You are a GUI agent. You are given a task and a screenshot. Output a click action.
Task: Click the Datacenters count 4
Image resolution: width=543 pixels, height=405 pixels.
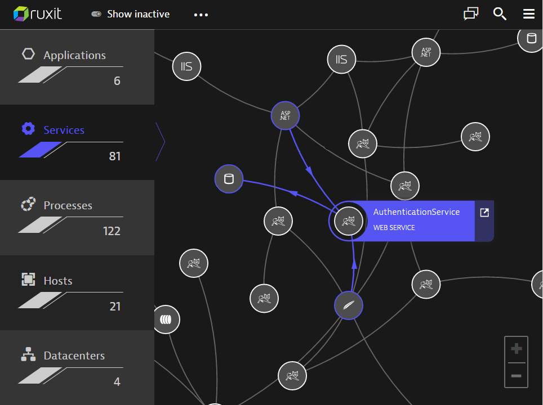(x=117, y=382)
